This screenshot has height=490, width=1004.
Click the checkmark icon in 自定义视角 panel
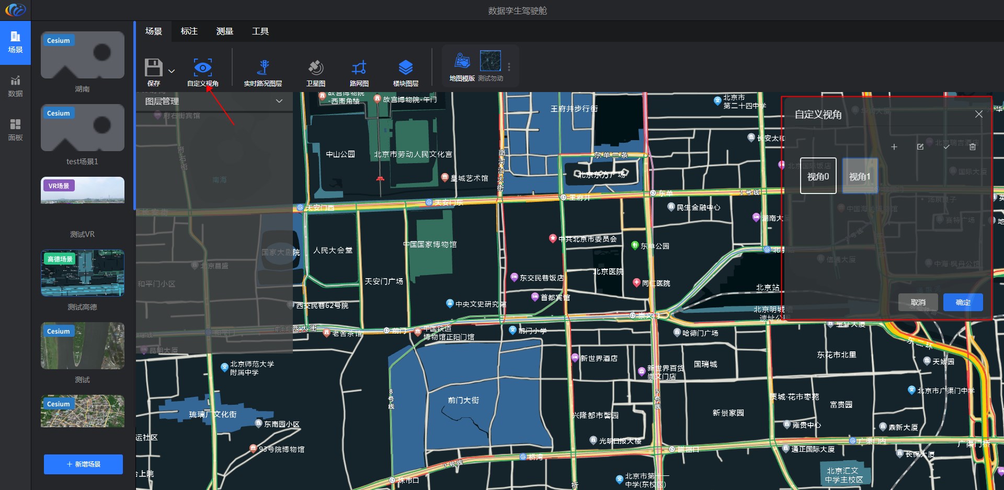946,147
